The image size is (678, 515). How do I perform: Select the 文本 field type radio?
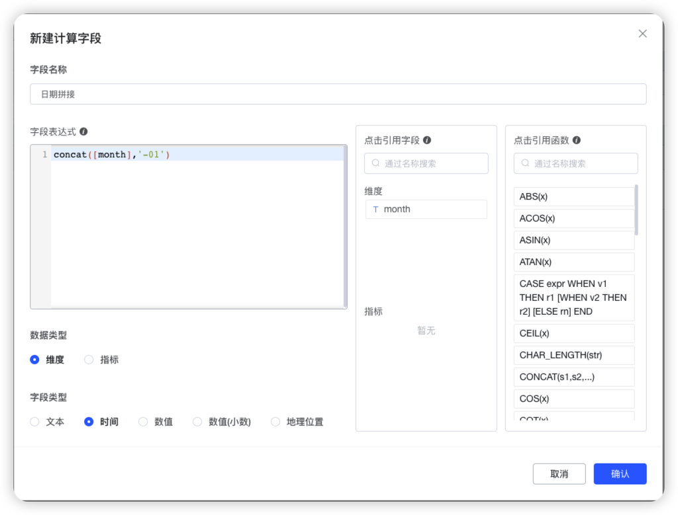point(34,421)
